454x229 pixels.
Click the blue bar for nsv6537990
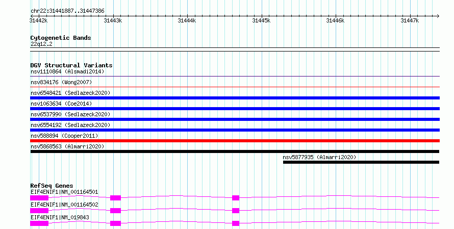pos(235,119)
